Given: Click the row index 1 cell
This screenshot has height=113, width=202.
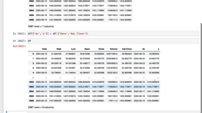Looking at the screenshot, I should (33, 59).
